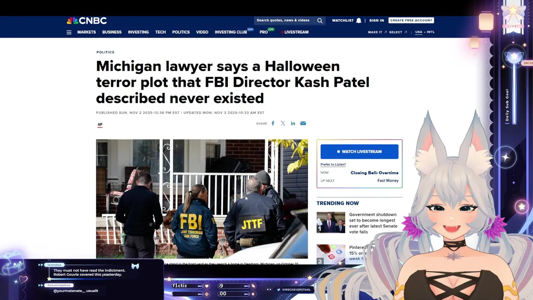Click the search magnifier icon
The height and width of the screenshot is (300, 533).
click(x=320, y=20)
